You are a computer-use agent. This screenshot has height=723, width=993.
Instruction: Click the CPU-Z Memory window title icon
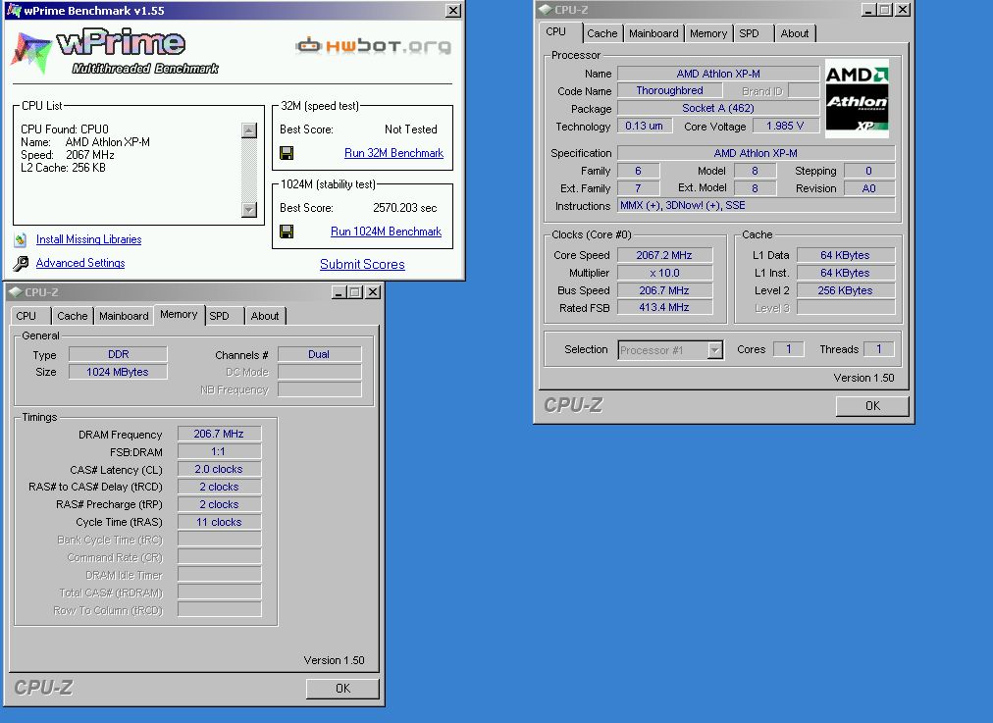[15, 292]
